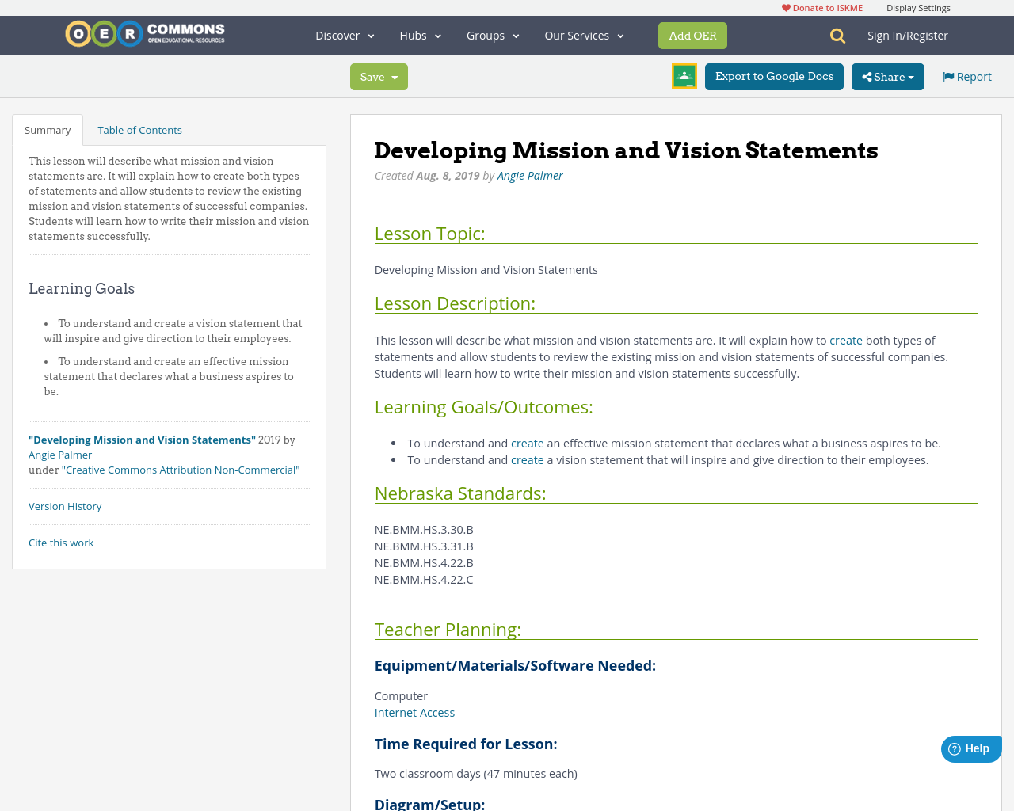Expand the Save button dropdown arrow
The image size is (1014, 811).
click(396, 75)
